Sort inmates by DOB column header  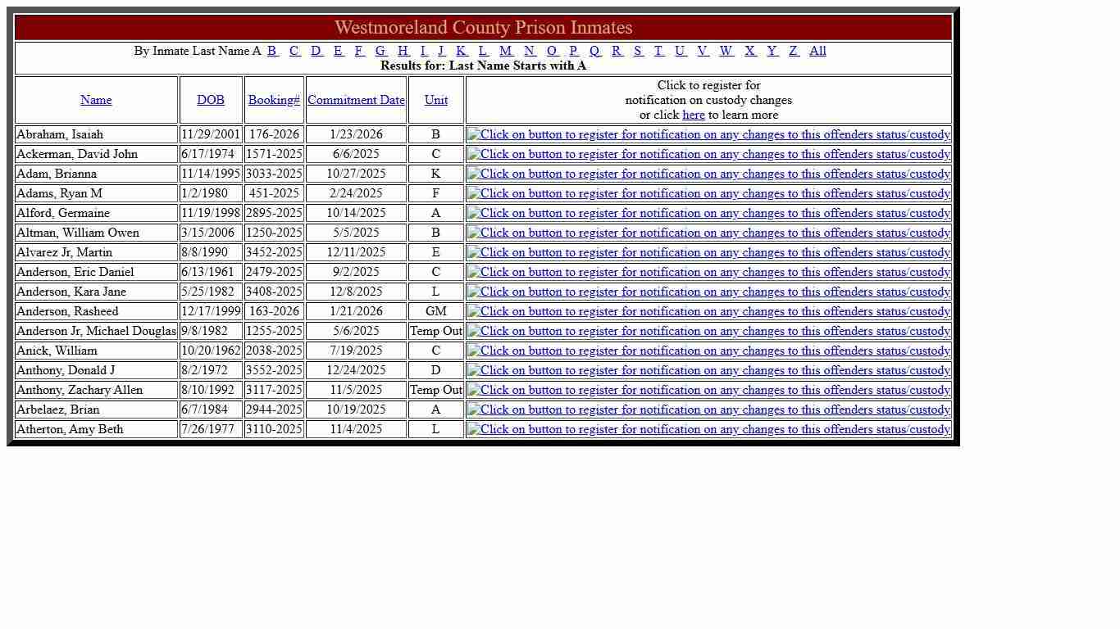(x=211, y=100)
